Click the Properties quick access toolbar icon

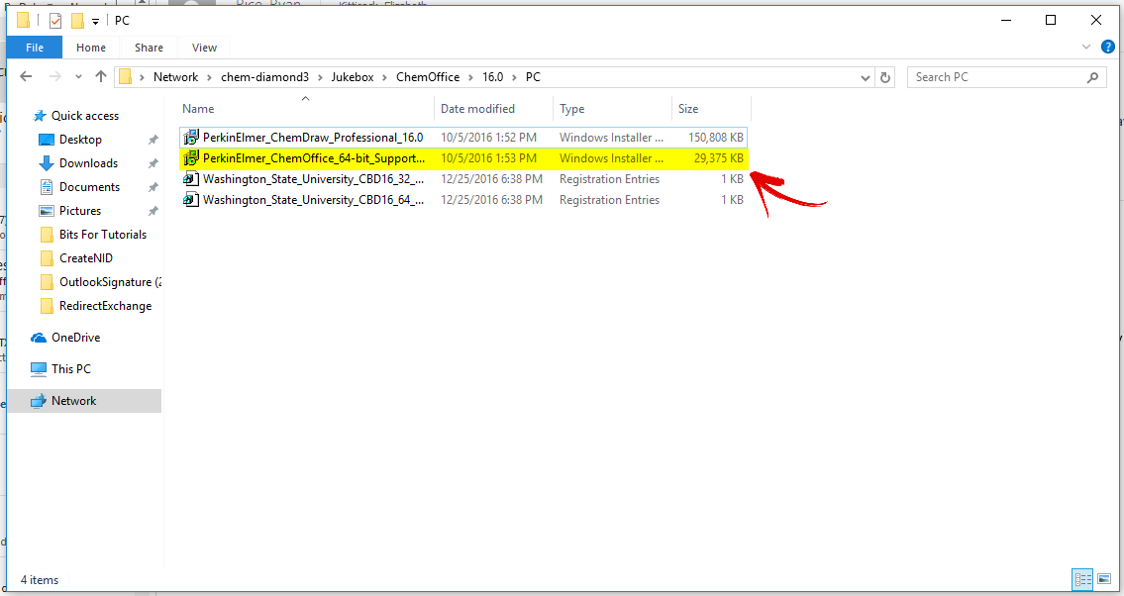[x=55, y=21]
